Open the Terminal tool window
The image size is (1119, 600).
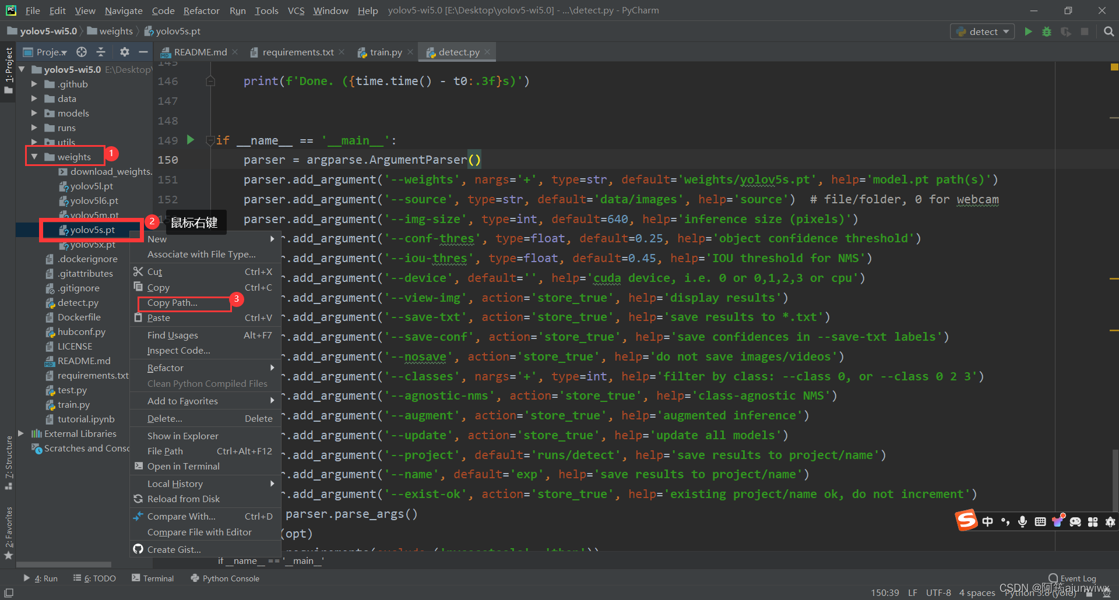153,578
